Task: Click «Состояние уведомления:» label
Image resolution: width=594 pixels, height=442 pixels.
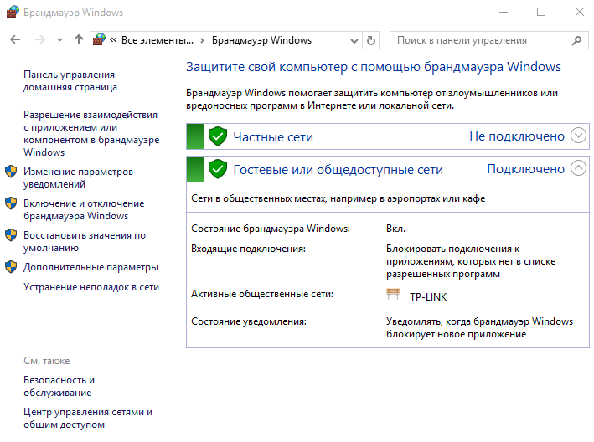Action: click(x=249, y=321)
